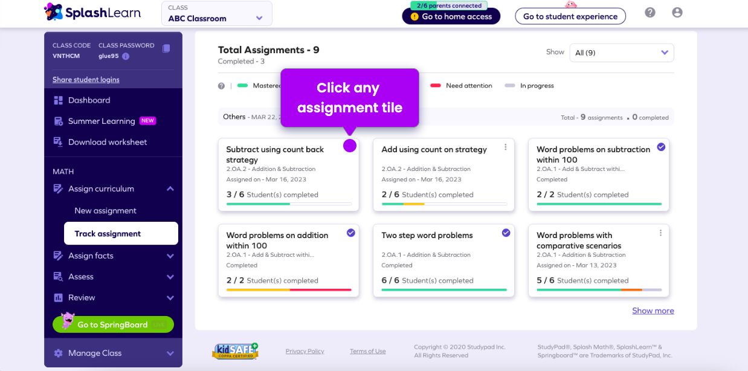Open the ABC Classroom class dropdown
Image resolution: width=748 pixels, height=371 pixels.
pyautogui.click(x=217, y=14)
